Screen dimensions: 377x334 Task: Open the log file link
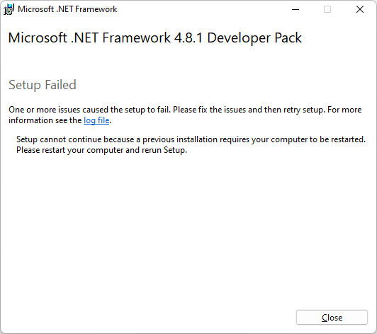click(x=96, y=120)
